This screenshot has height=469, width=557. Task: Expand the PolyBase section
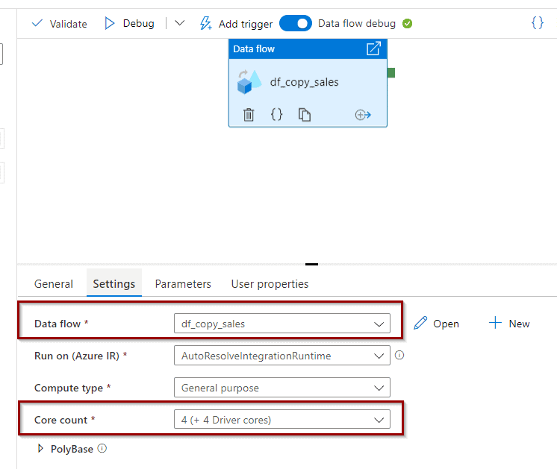point(40,448)
